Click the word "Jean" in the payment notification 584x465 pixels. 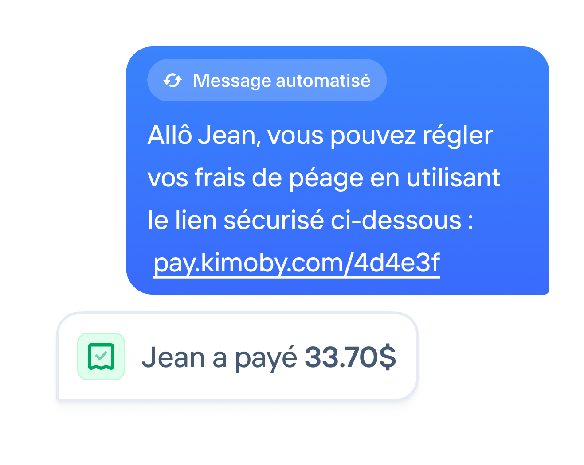pos(173,357)
